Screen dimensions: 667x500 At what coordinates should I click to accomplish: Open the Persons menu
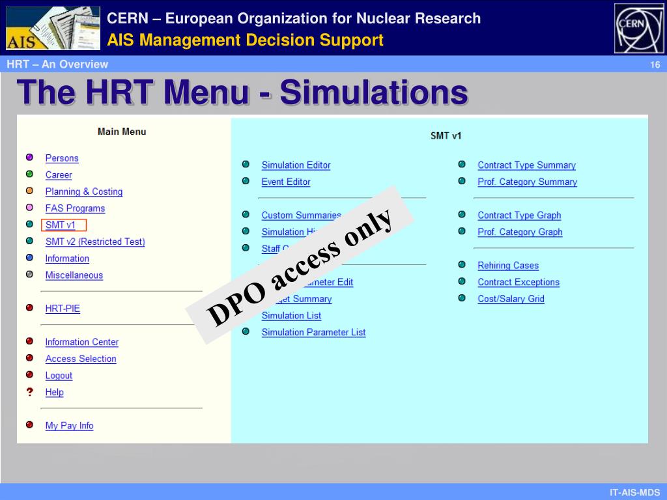pyautogui.click(x=62, y=158)
